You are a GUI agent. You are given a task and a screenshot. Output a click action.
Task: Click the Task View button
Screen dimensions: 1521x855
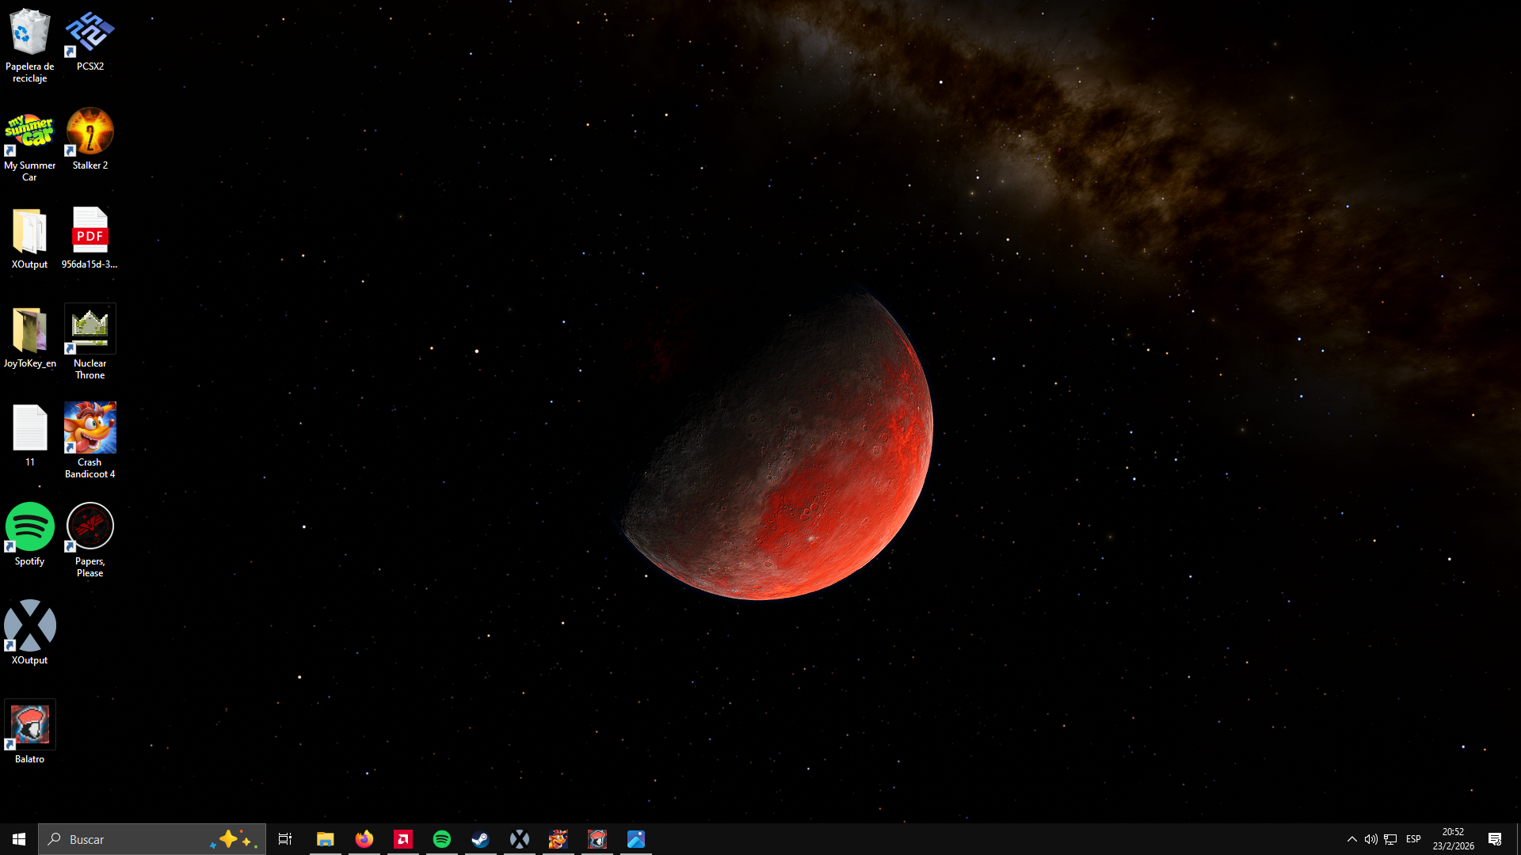coord(285,839)
